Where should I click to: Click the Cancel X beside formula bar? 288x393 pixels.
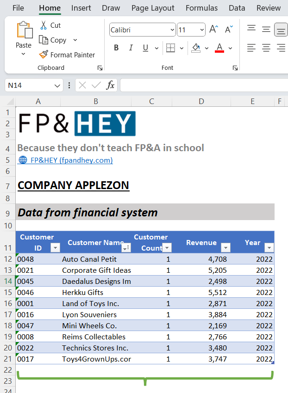(x=82, y=85)
